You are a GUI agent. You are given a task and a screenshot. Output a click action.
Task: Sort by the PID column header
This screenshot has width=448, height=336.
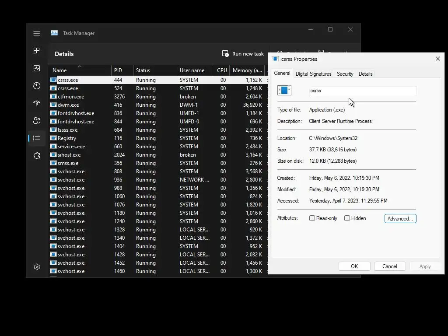tap(122, 70)
